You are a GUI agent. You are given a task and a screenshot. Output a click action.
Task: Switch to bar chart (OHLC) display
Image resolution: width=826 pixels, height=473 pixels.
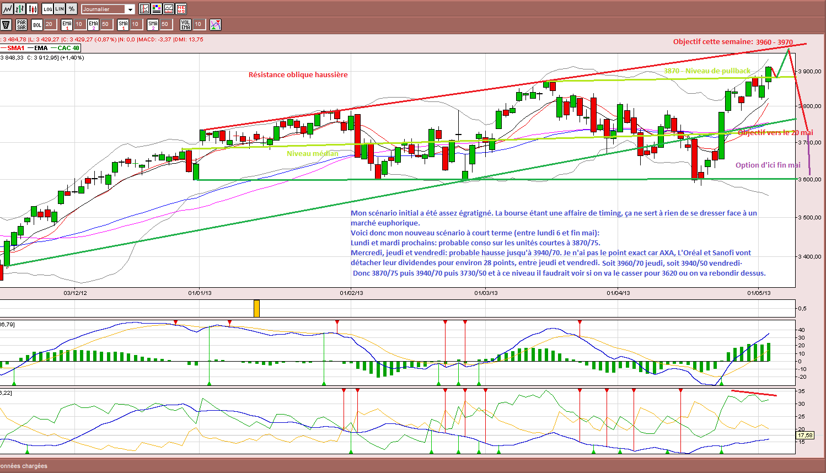(19, 9)
